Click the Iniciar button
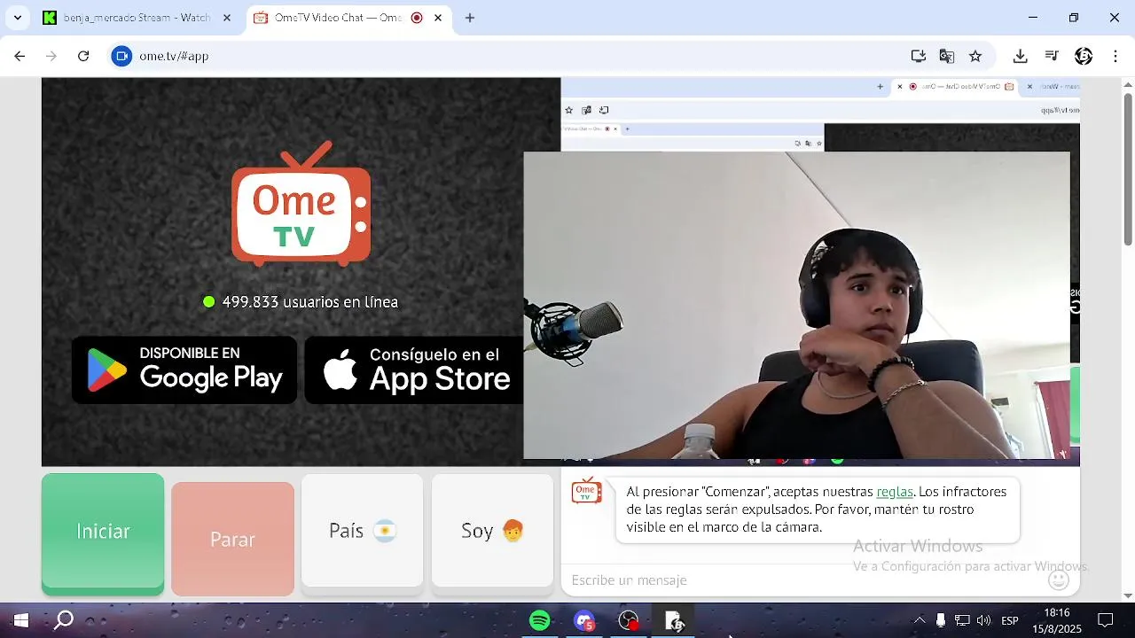1135x638 pixels. coord(103,532)
